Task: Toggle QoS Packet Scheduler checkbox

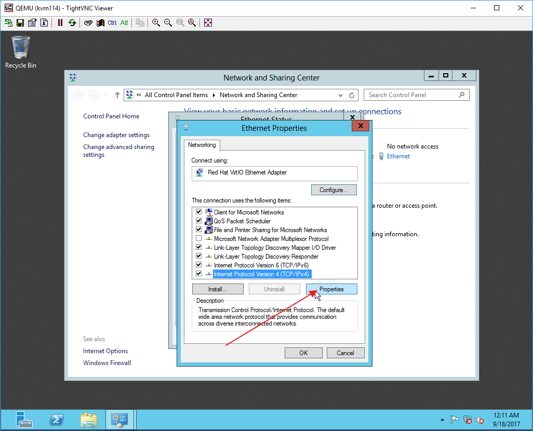Action: [x=199, y=221]
